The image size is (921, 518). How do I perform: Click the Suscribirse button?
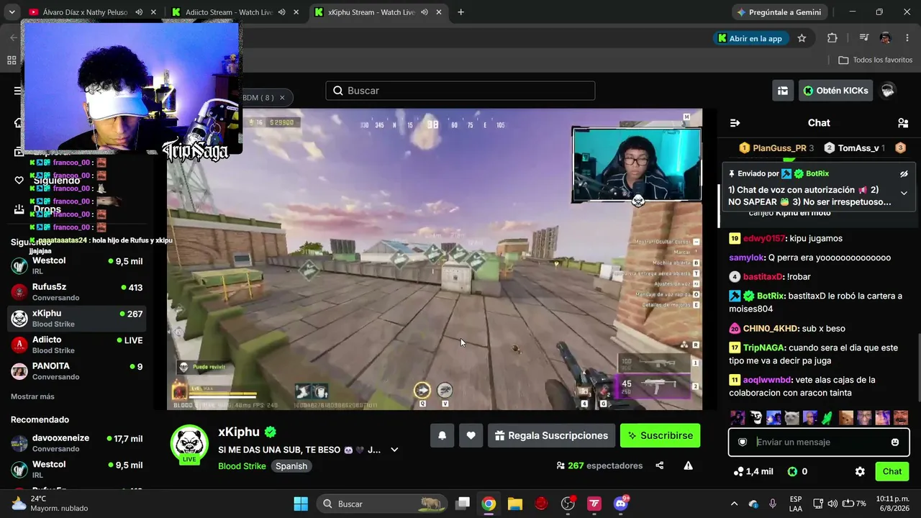pyautogui.click(x=660, y=435)
